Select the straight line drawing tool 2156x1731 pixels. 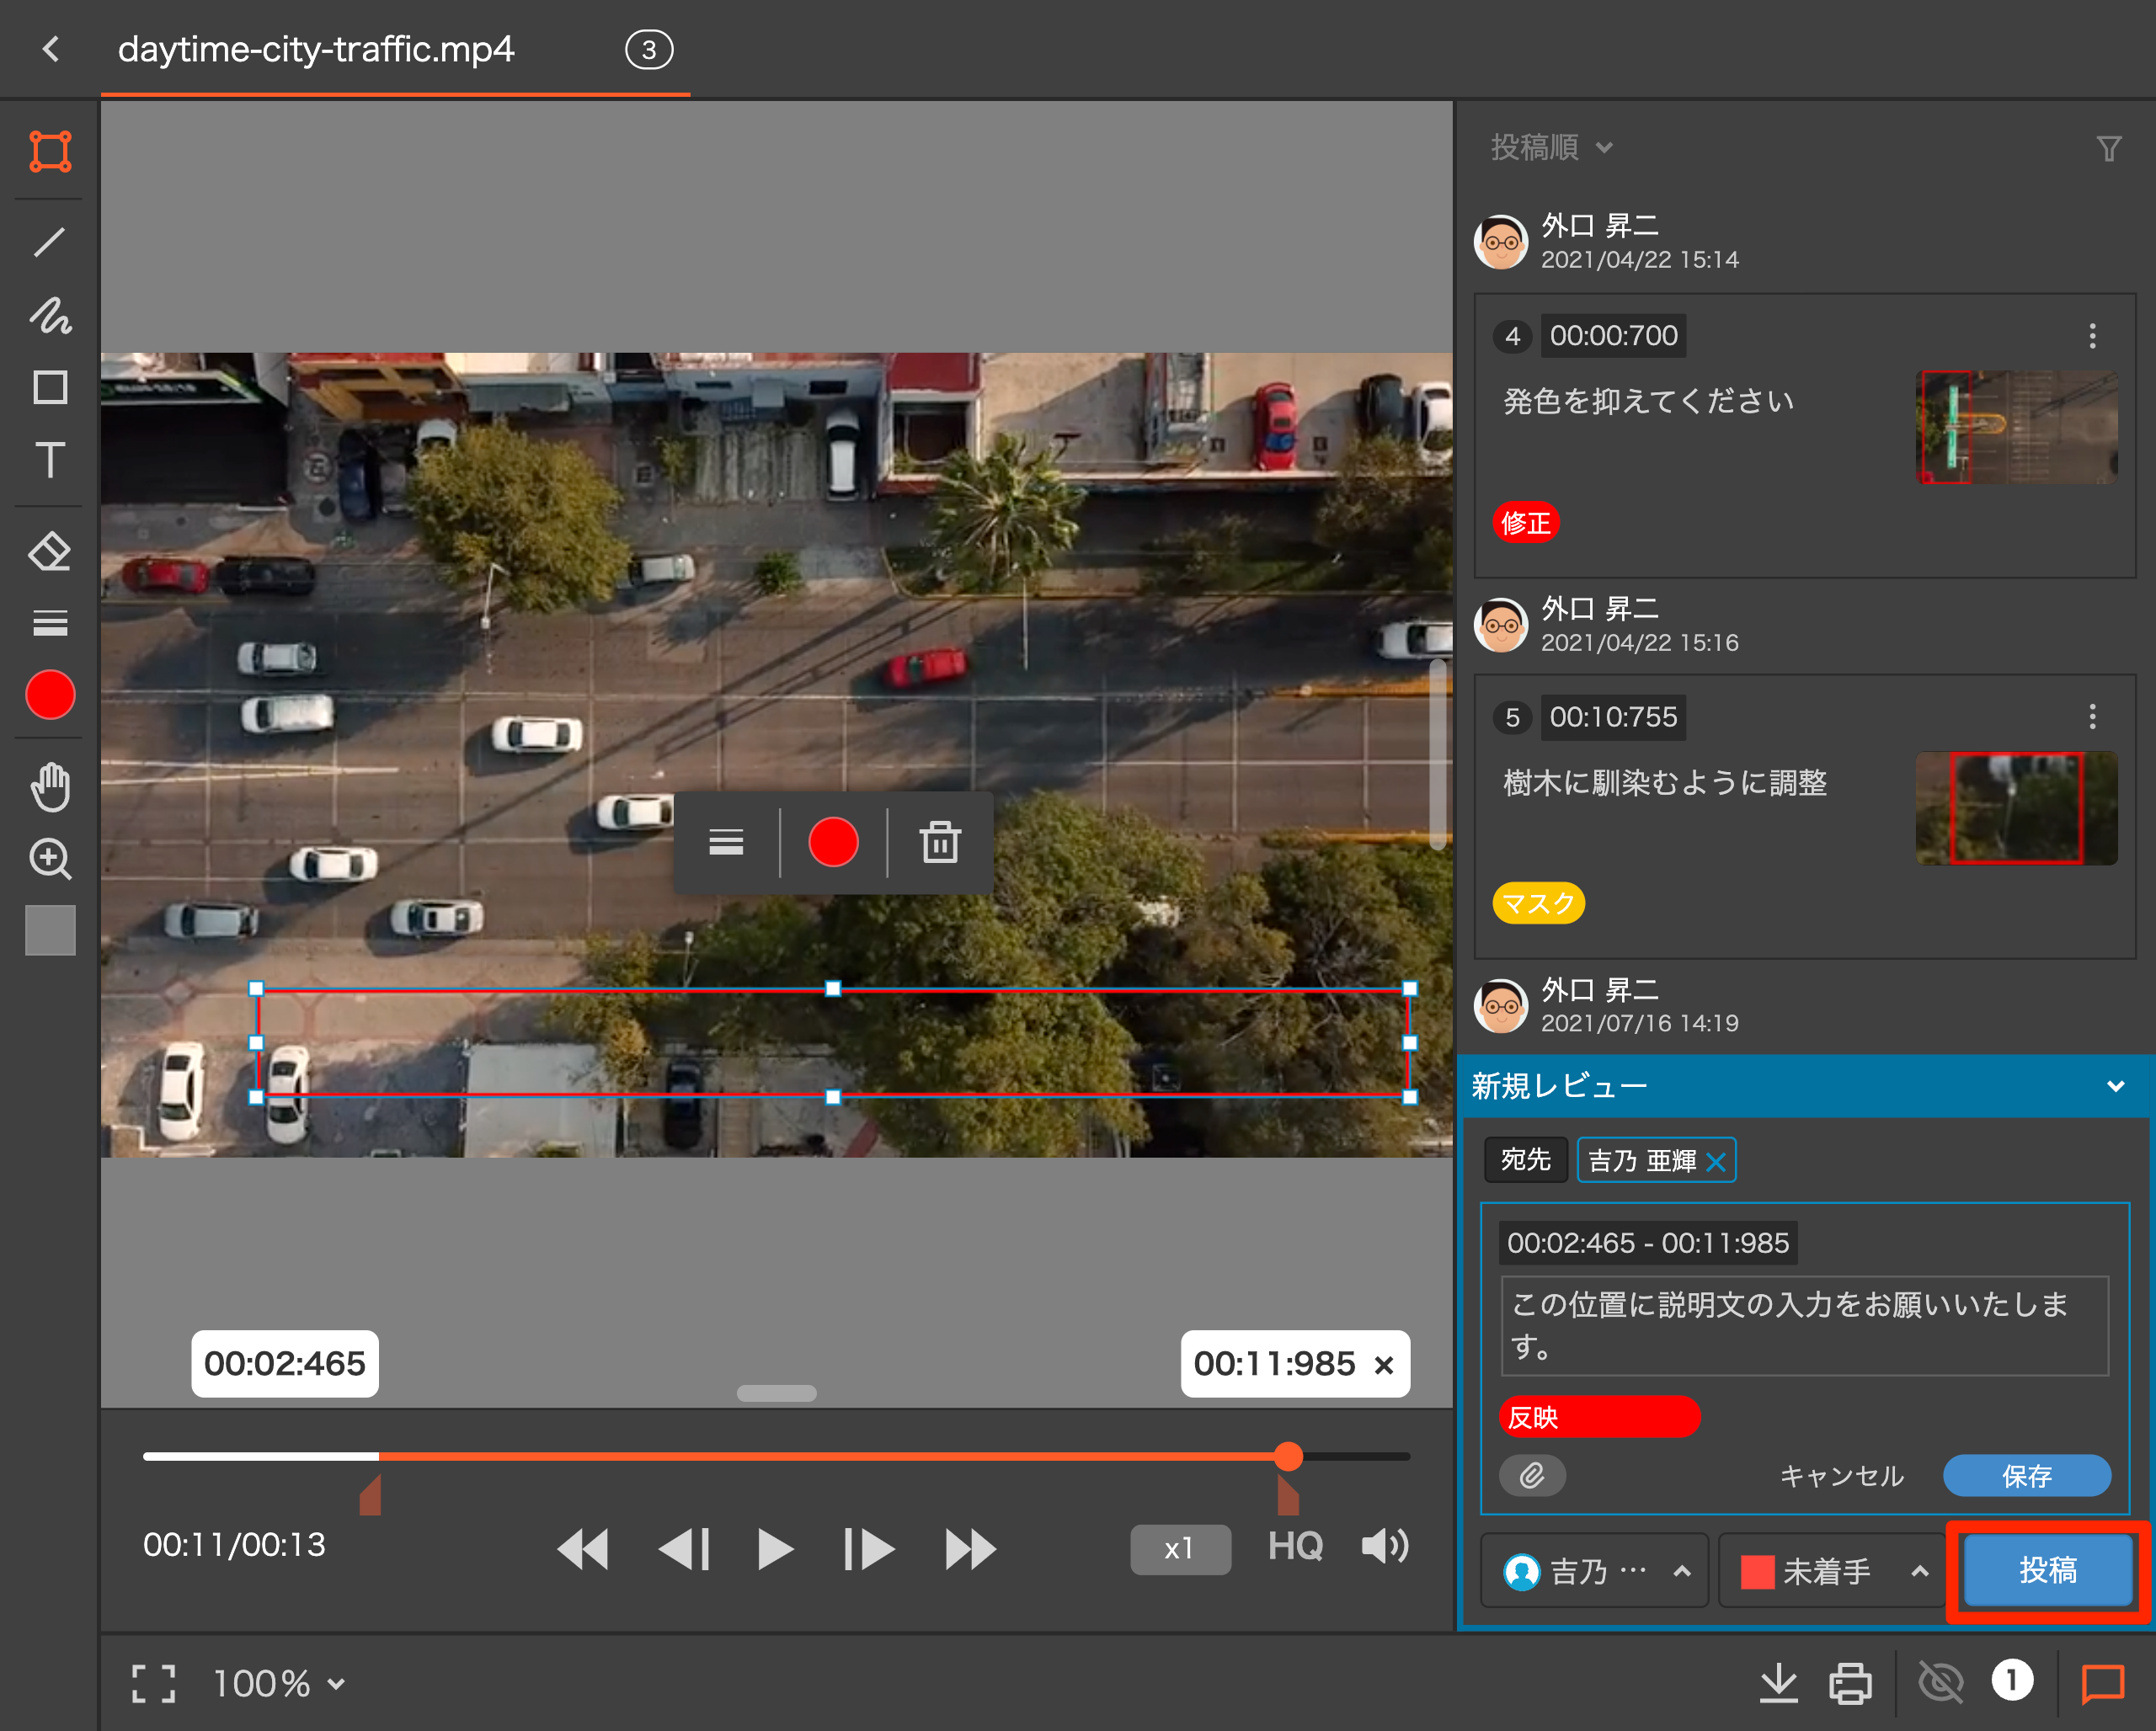pyautogui.click(x=50, y=242)
